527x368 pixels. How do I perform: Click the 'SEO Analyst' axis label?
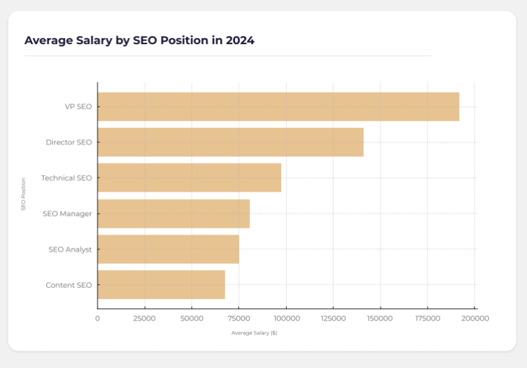pyautogui.click(x=70, y=249)
